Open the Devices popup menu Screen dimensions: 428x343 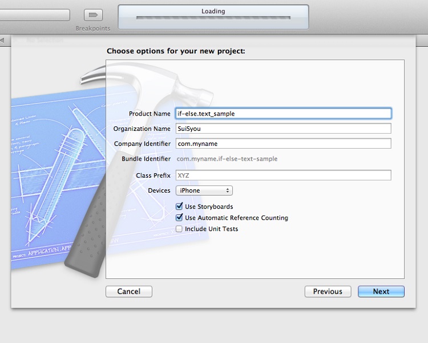click(204, 190)
